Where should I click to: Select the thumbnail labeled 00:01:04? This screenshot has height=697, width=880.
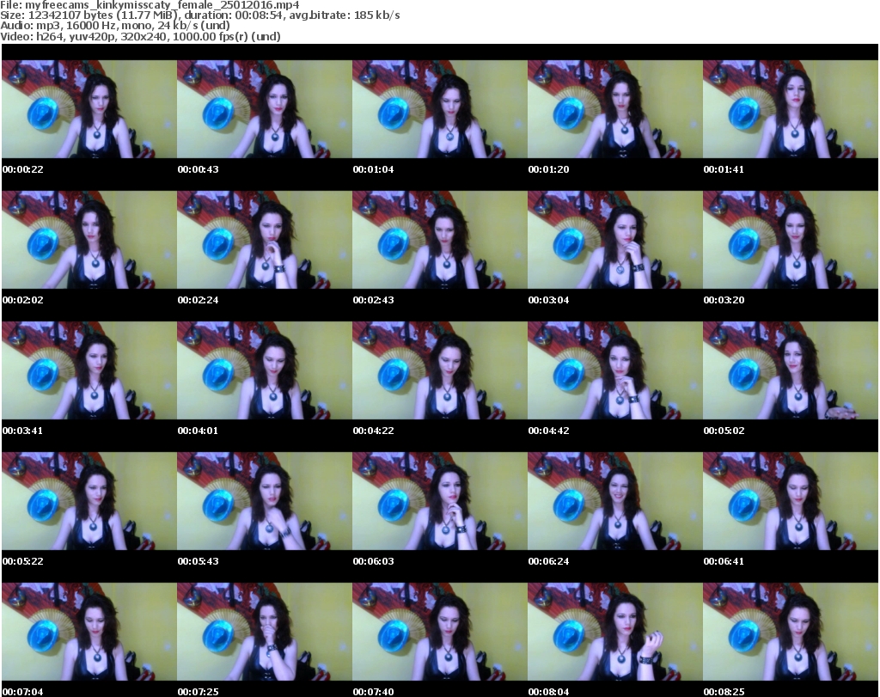click(439, 109)
